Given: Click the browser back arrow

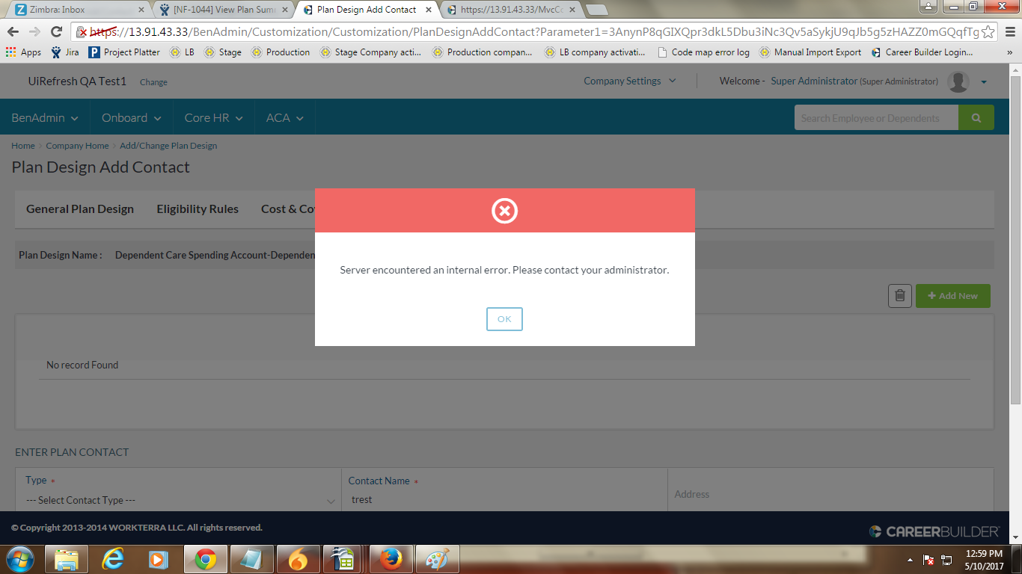Looking at the screenshot, I should click(x=13, y=31).
